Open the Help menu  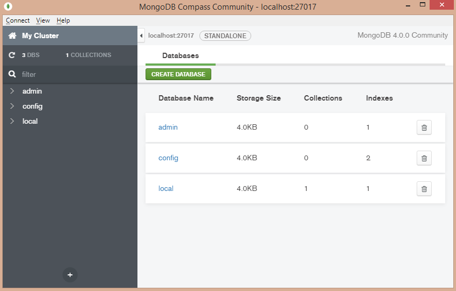click(63, 20)
